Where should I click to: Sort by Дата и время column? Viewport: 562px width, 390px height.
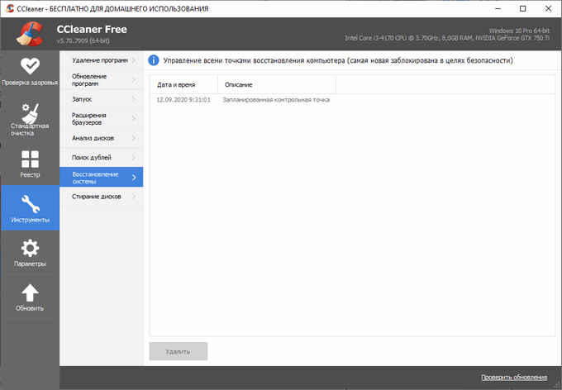tap(183, 84)
